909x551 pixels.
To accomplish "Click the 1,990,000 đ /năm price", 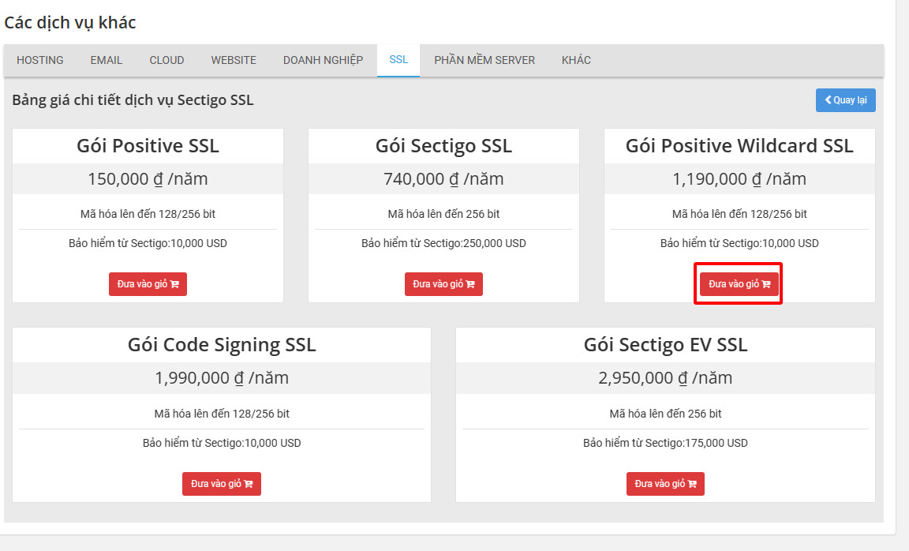I will pyautogui.click(x=222, y=378).
